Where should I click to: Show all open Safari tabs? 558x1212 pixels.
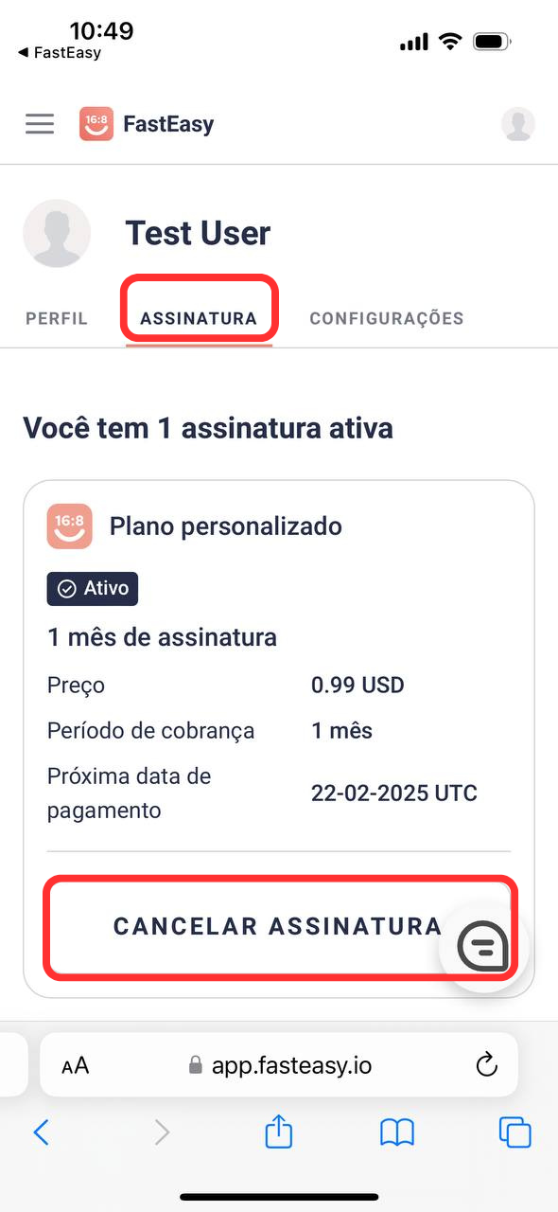coord(515,1132)
